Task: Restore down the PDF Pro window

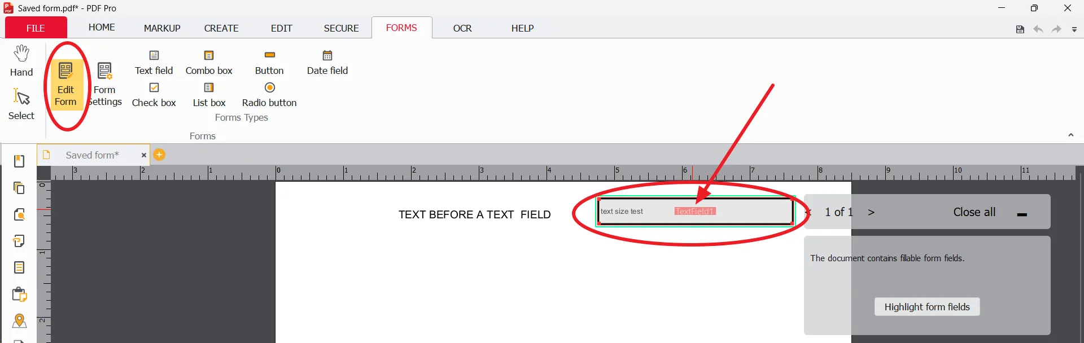Action: 1034,8
